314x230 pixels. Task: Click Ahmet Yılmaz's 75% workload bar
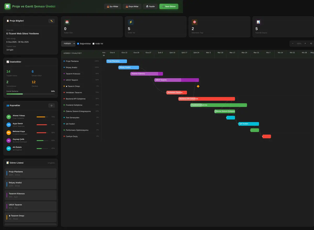click(42, 117)
